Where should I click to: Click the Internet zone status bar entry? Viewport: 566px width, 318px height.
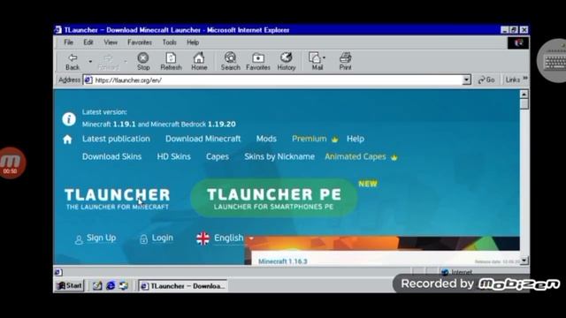pos(457,272)
